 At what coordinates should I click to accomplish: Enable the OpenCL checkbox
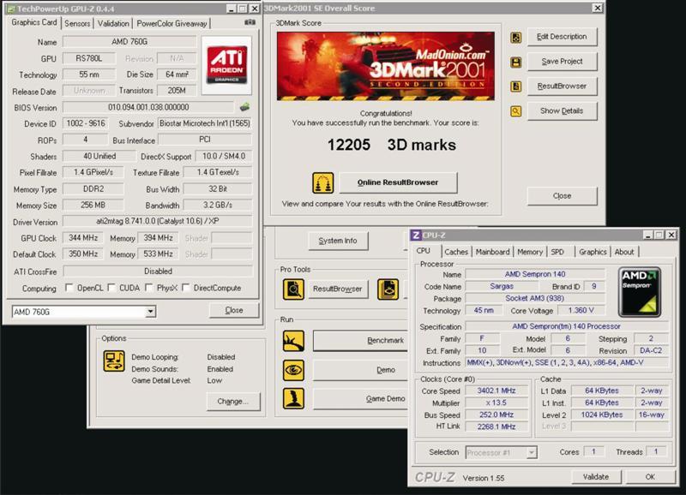click(x=69, y=288)
